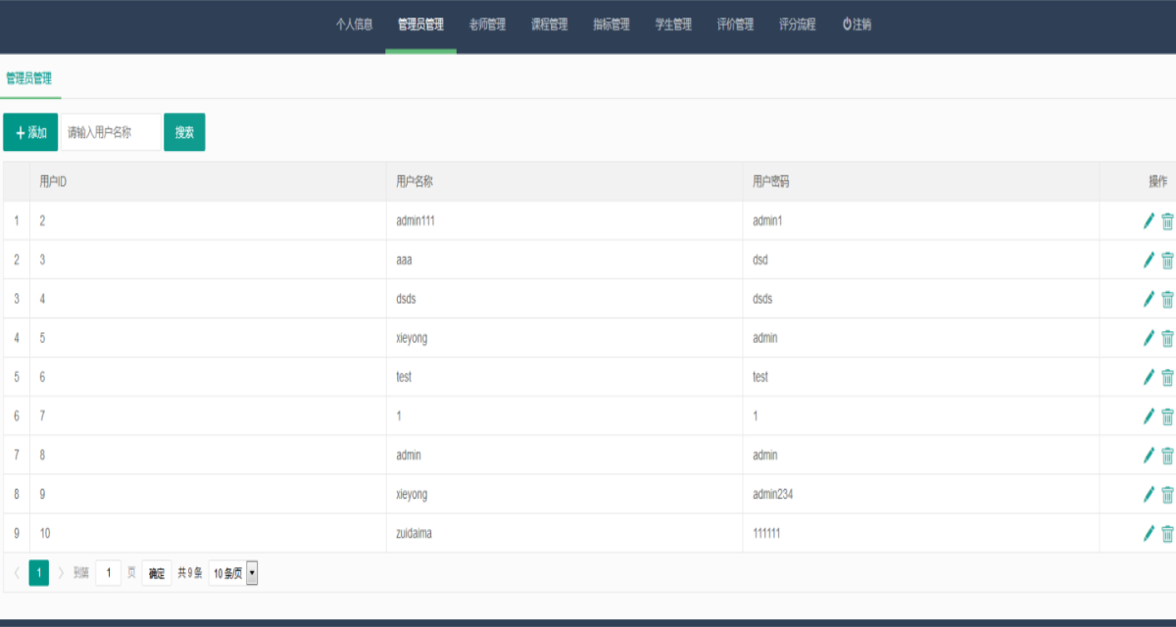Edit the admin234 password row

point(1149,495)
